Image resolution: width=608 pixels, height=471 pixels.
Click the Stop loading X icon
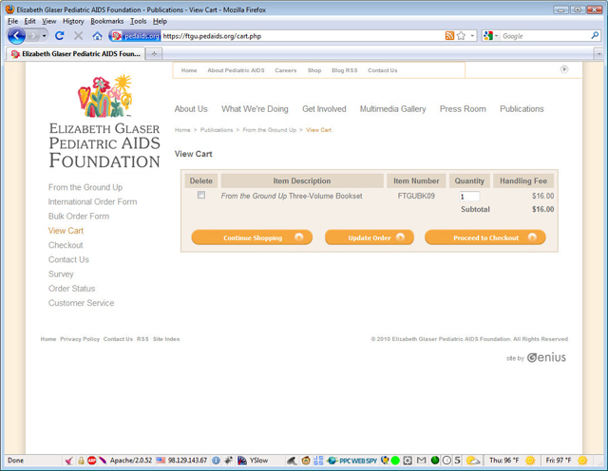click(78, 36)
